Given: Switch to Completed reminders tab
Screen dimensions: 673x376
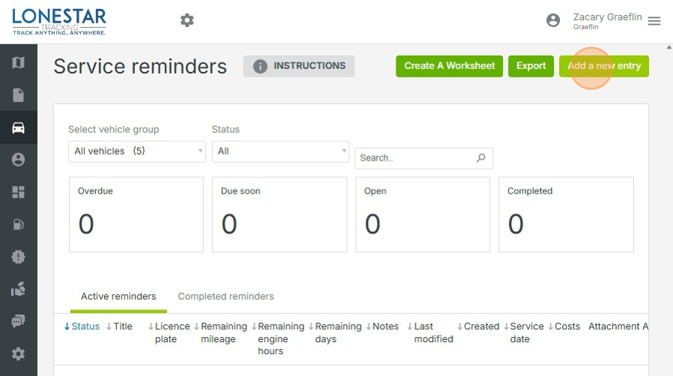Looking at the screenshot, I should (x=226, y=296).
